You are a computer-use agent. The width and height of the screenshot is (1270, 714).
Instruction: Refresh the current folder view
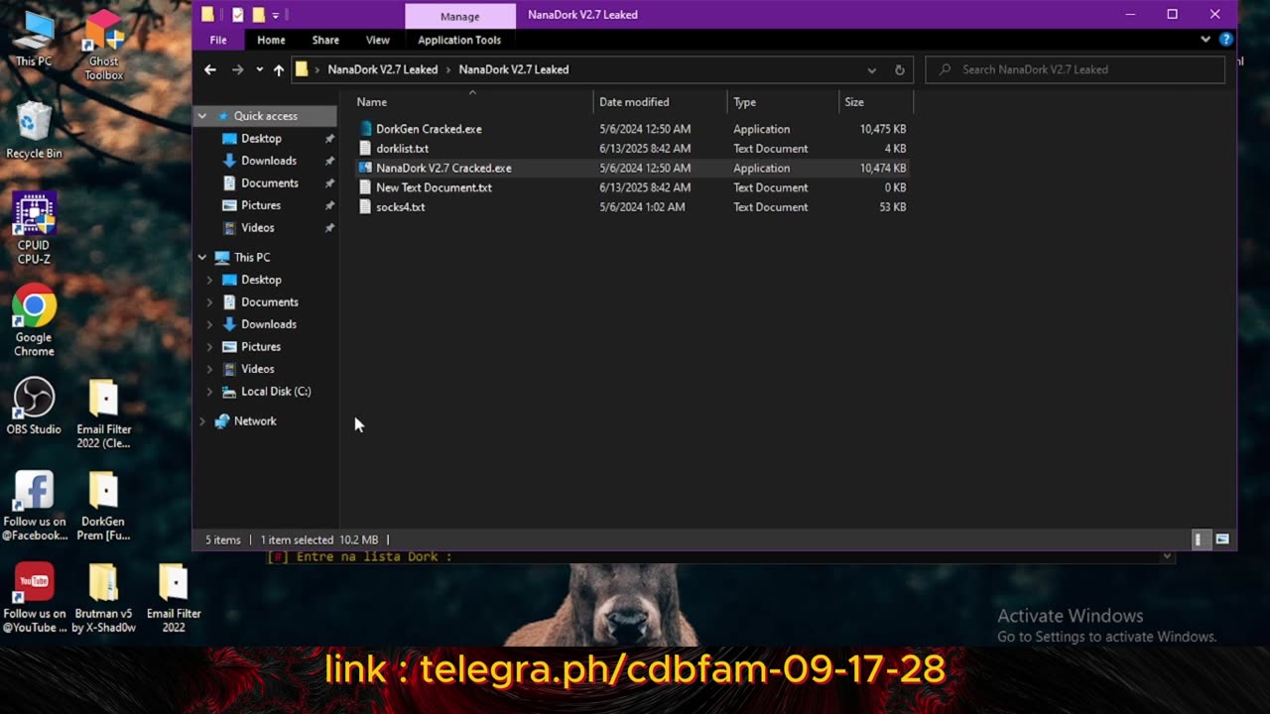click(900, 69)
